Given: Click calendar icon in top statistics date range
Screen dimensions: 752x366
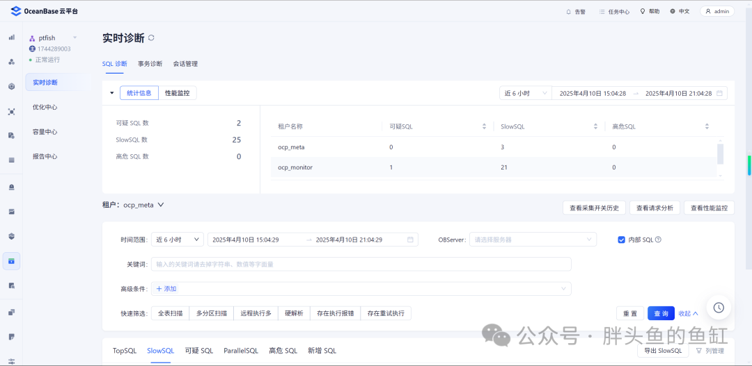Looking at the screenshot, I should coord(719,93).
